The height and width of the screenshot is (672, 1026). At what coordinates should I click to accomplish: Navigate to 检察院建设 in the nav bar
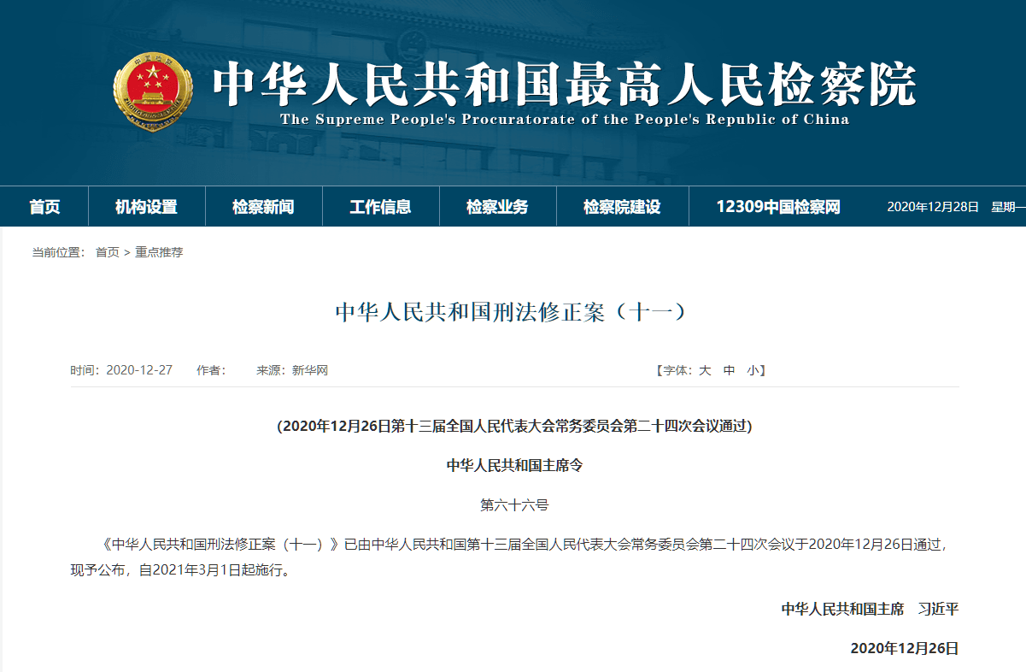(622, 207)
